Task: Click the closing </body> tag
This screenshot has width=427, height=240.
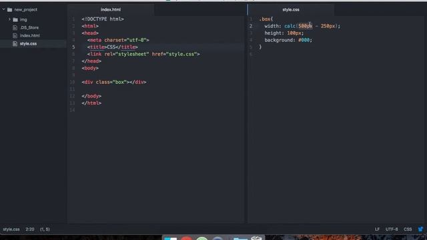Action: click(91, 96)
